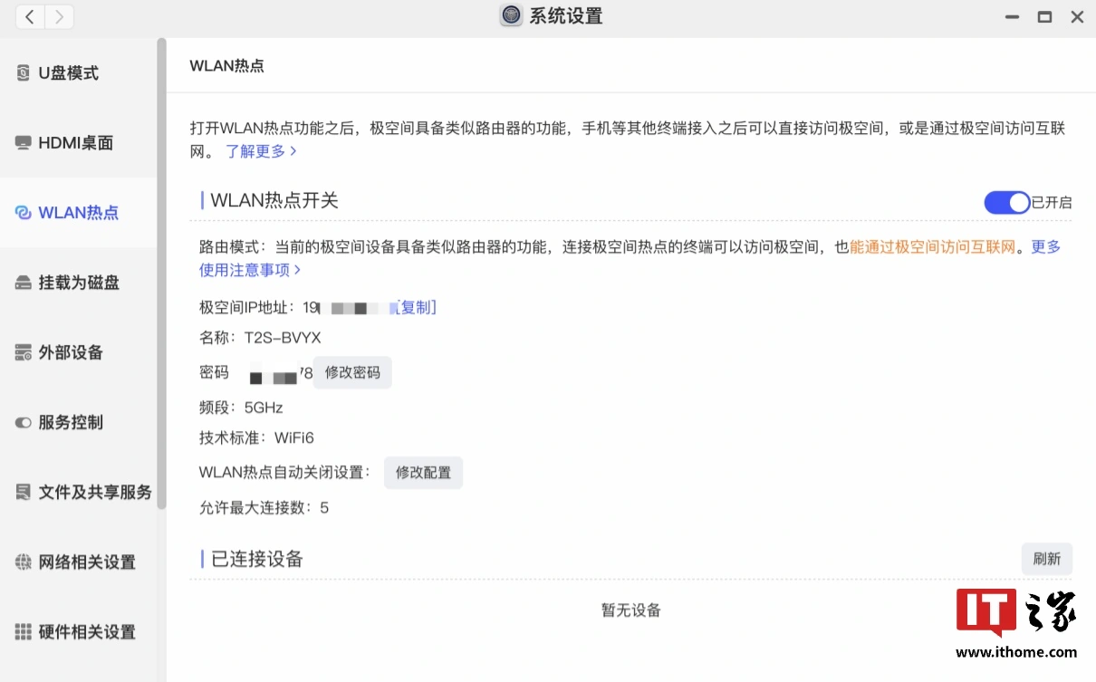Maximize the 系统设置 window

pos(1044,16)
